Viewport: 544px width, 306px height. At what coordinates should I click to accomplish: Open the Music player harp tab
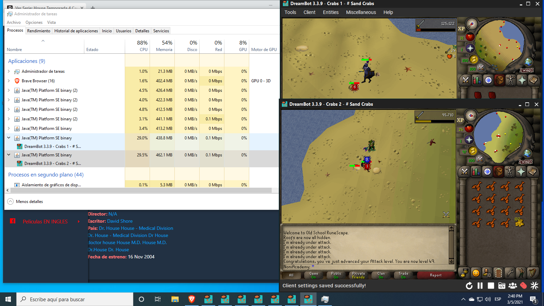pyautogui.click(x=532, y=273)
